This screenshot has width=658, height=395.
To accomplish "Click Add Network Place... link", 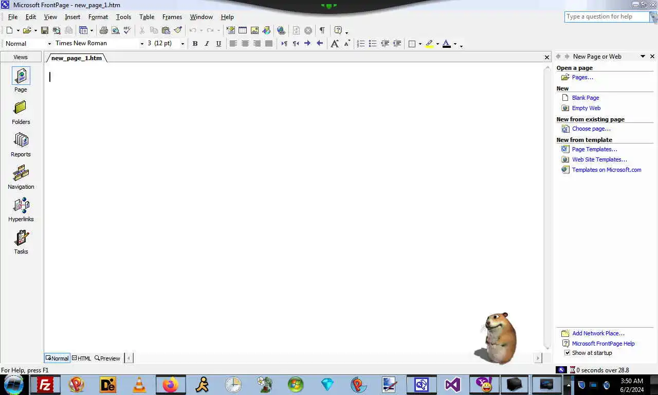I will click(598, 333).
